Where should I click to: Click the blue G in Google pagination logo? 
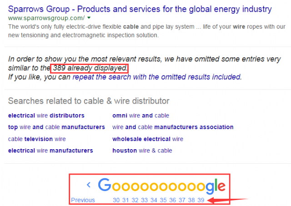[x=105, y=185]
